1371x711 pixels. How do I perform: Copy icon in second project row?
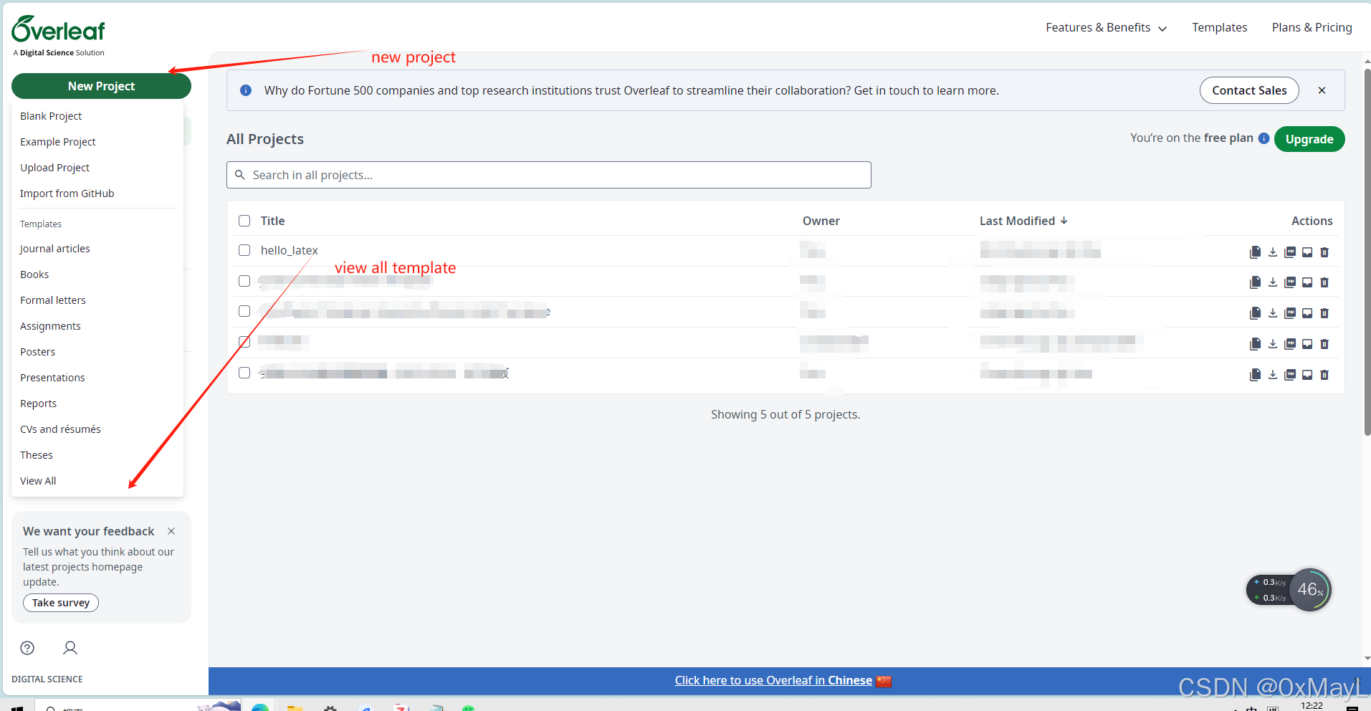tap(1255, 282)
